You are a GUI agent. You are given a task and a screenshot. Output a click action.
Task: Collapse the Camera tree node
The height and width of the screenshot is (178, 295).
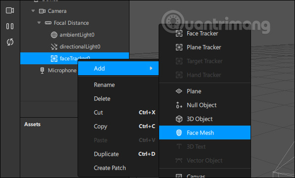pyautogui.click(x=33, y=11)
